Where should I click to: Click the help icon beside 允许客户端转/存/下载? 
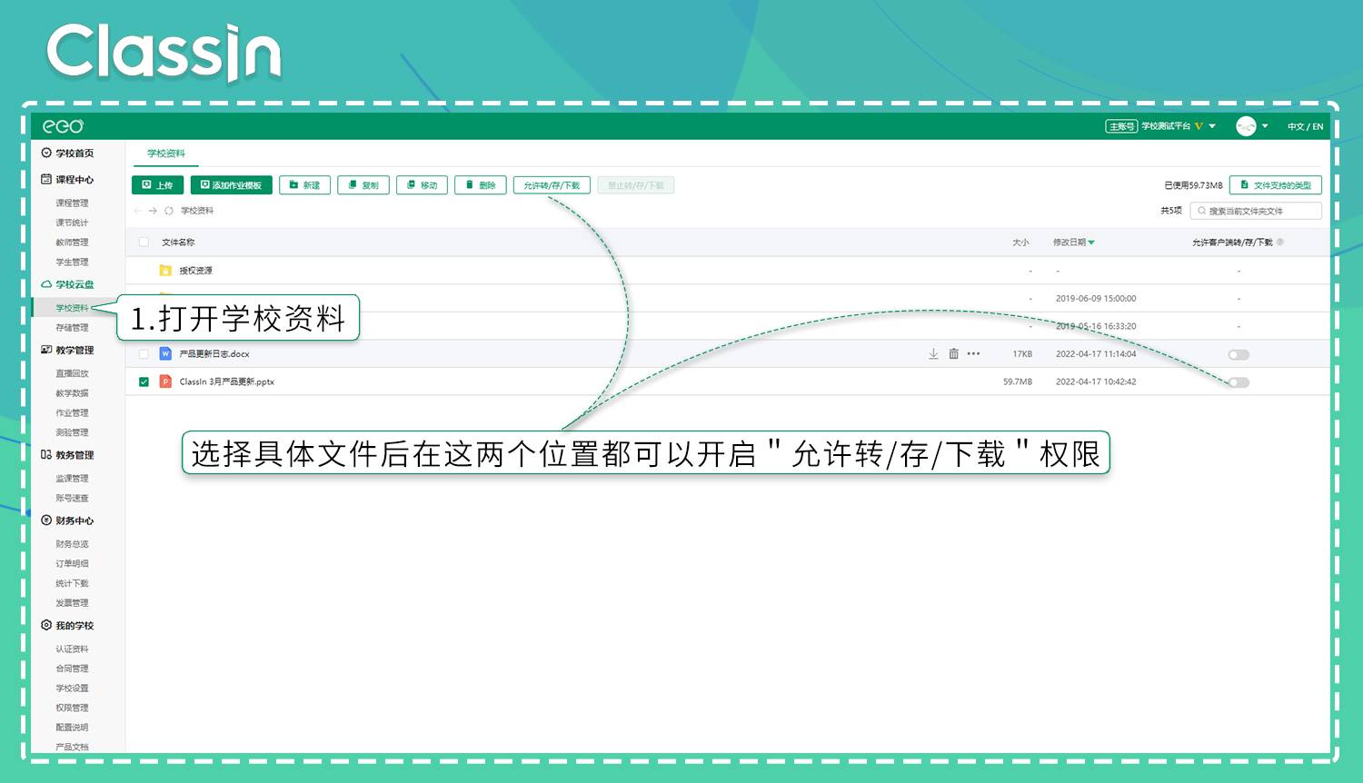tap(1280, 243)
